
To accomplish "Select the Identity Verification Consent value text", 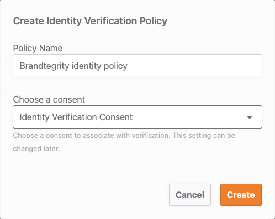I will tap(76, 117).
